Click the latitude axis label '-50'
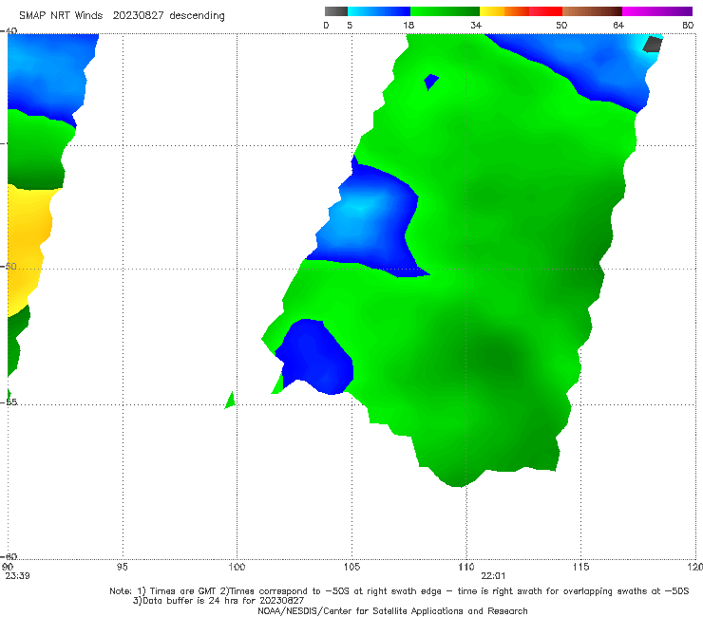The image size is (703, 617). pyautogui.click(x=9, y=266)
